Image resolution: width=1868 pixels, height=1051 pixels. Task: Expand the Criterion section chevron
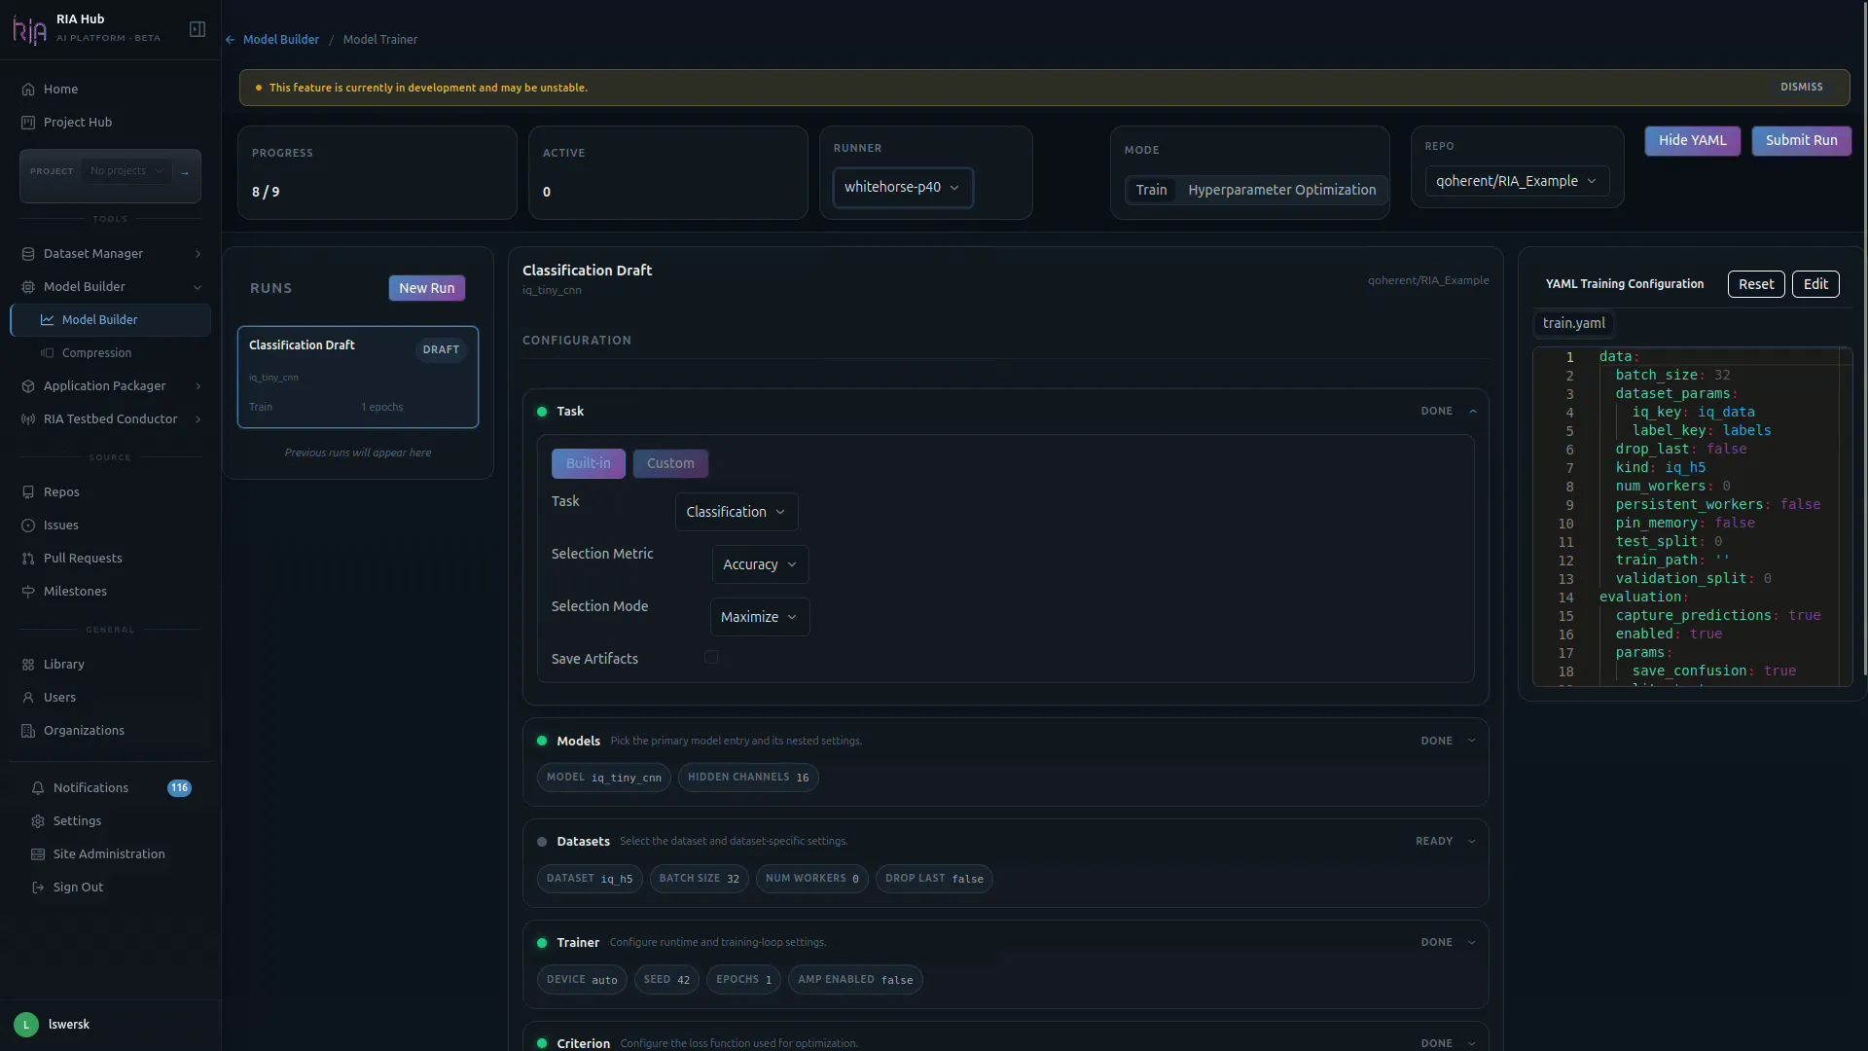(x=1472, y=1043)
